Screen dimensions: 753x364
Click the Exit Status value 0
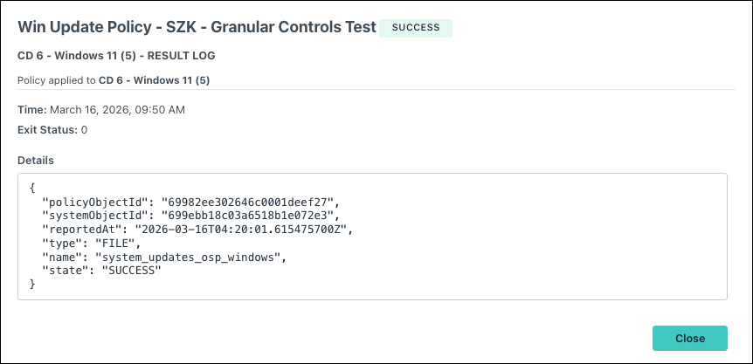pos(84,130)
